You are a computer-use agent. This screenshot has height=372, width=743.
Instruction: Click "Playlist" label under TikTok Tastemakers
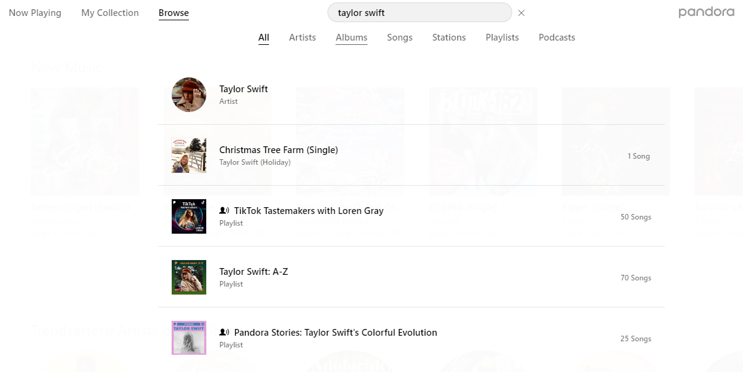point(231,223)
